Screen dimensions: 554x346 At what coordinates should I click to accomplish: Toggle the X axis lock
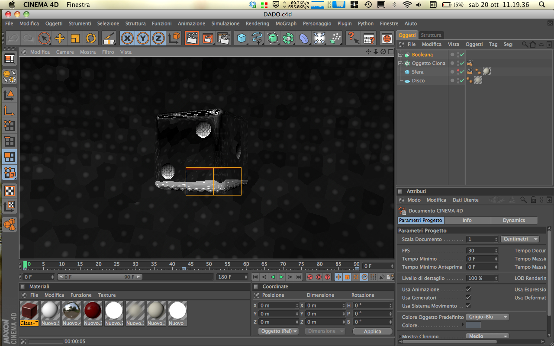coord(127,38)
